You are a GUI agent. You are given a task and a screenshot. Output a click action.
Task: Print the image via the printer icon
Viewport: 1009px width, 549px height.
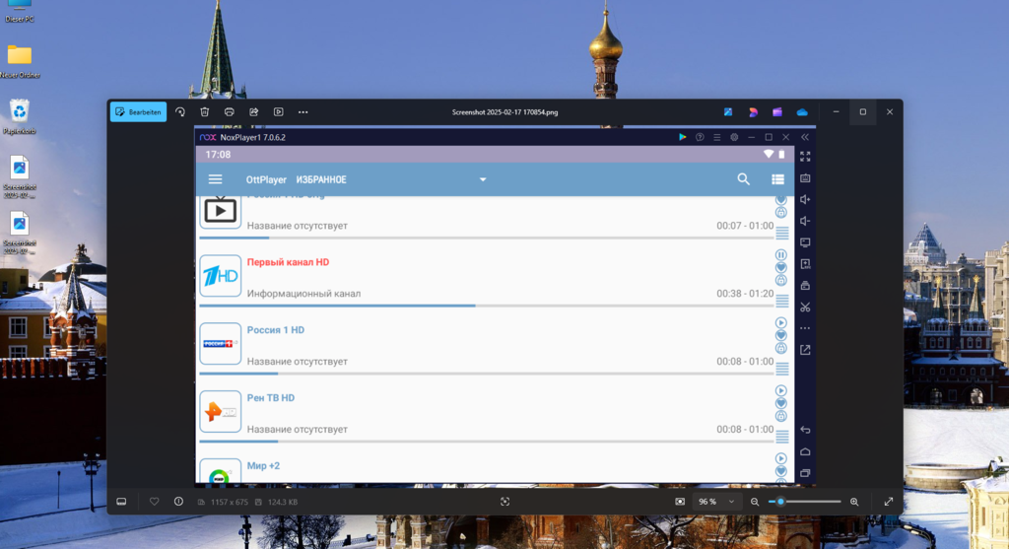coord(229,112)
